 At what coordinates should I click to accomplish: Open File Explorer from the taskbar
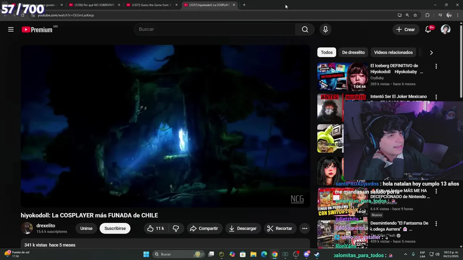(x=253, y=254)
